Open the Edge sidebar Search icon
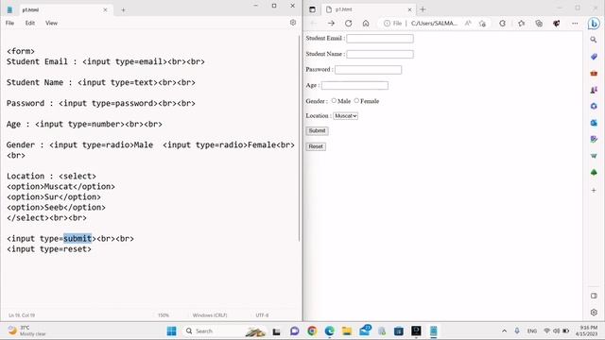 (594, 40)
